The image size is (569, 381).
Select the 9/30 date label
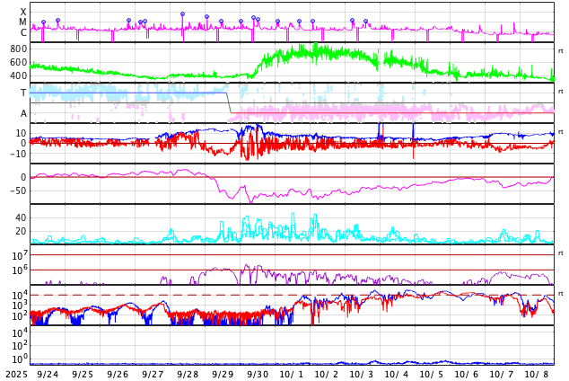click(x=258, y=374)
